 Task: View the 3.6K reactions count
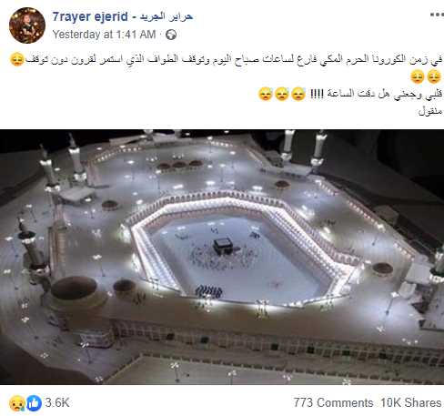pyautogui.click(x=57, y=403)
